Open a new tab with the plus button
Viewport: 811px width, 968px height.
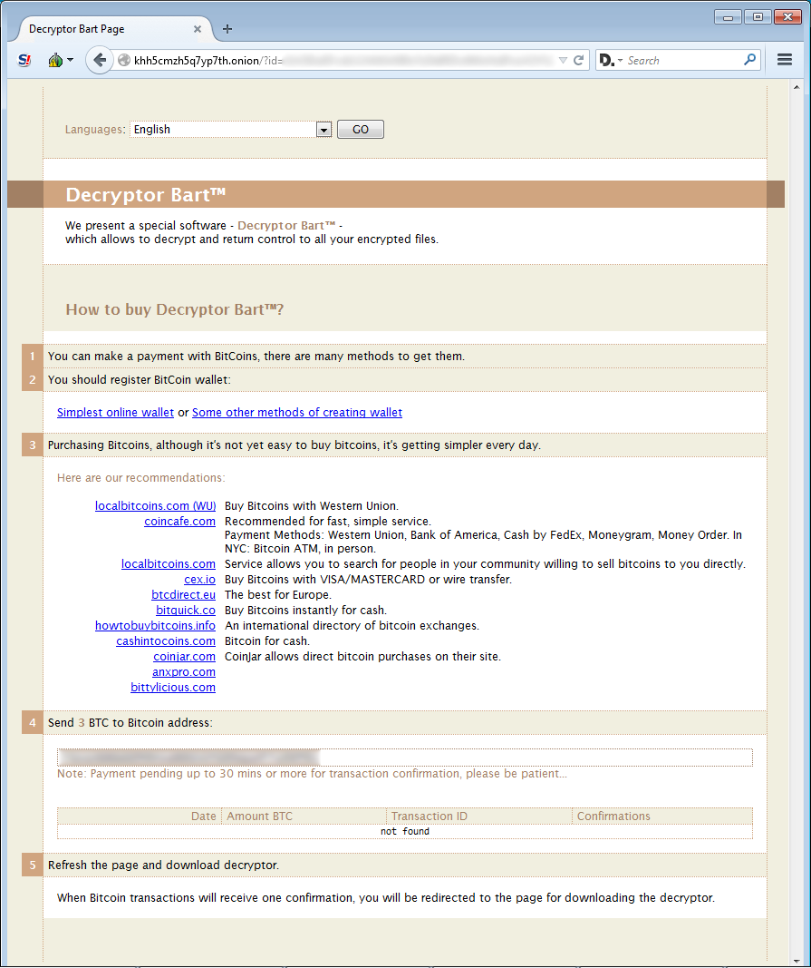[227, 29]
